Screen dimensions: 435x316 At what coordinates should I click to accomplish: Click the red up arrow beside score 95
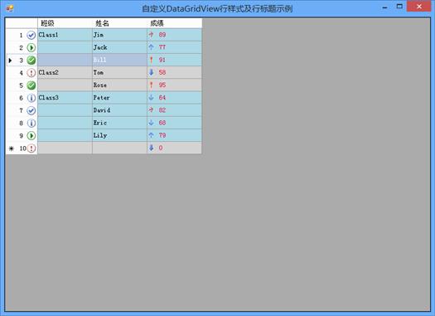(151, 85)
